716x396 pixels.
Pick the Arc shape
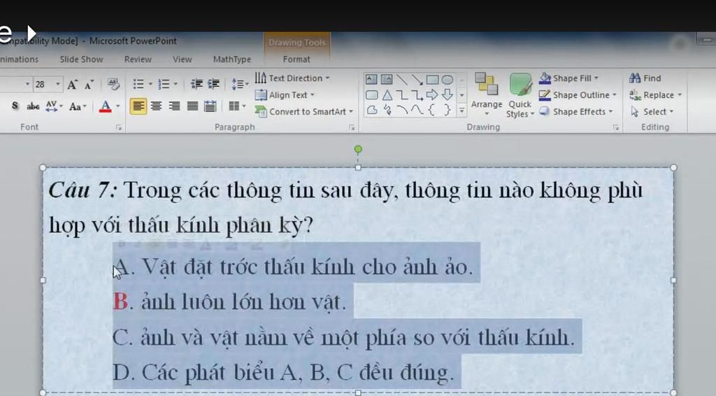[x=402, y=110]
